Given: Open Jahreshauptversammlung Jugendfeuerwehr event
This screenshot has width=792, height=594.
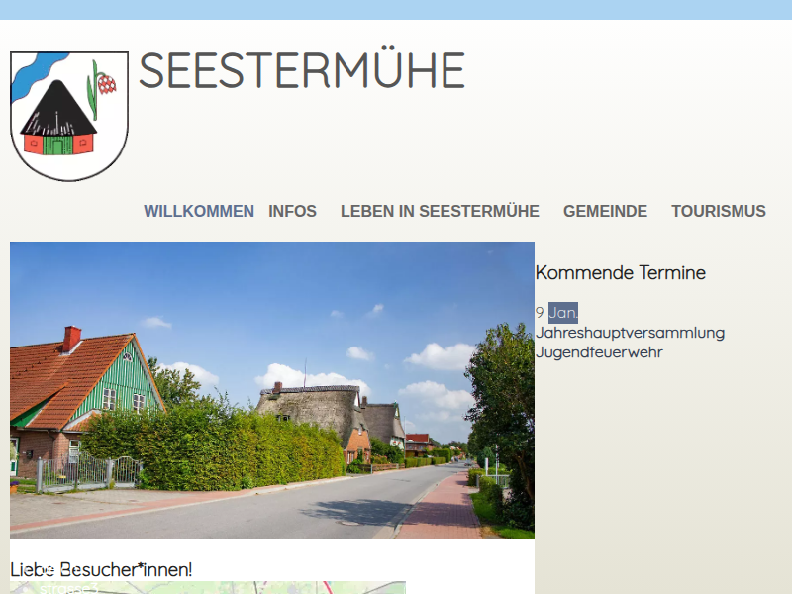Looking at the screenshot, I should click(630, 343).
